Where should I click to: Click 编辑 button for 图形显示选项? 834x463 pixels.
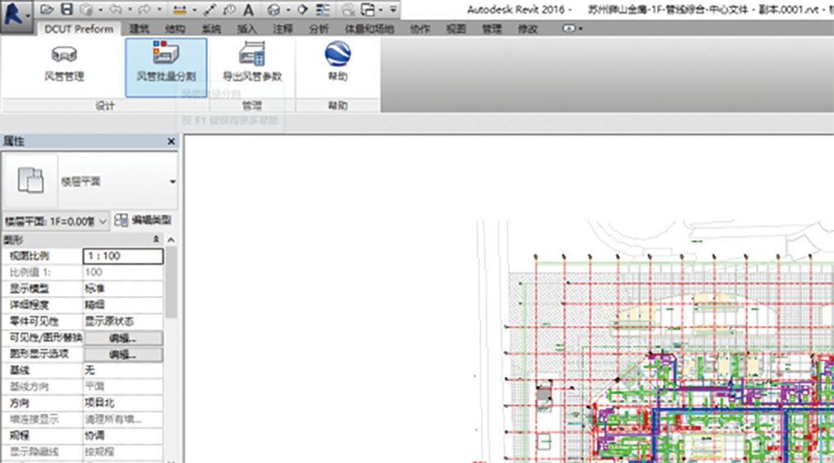coord(123,355)
